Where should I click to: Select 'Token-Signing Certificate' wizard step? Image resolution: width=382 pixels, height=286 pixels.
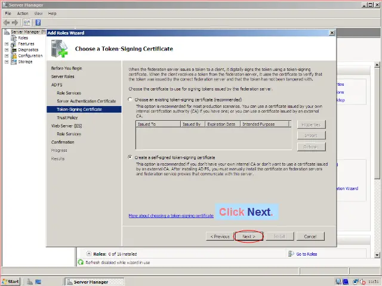(x=84, y=110)
